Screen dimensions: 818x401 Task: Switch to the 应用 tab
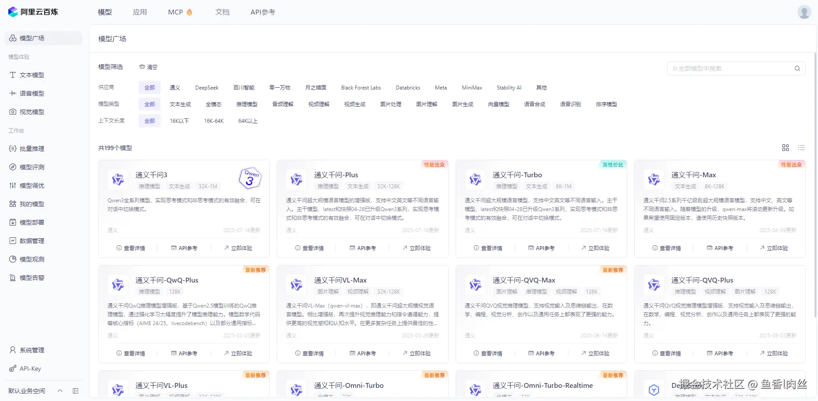click(x=140, y=12)
